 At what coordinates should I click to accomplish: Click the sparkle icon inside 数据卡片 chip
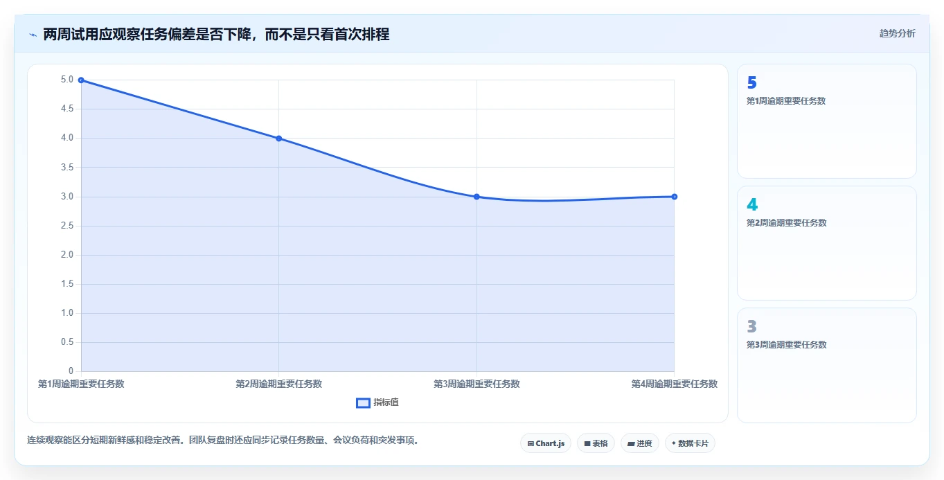(674, 443)
